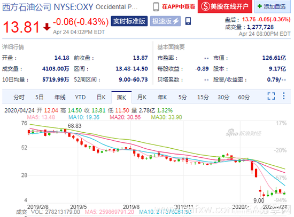
Task: Select the 60分 chart tab
Action: point(244,97)
